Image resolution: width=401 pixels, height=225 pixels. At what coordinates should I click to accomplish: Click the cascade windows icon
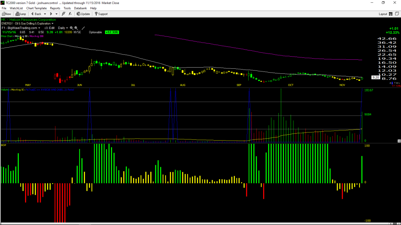397,14
